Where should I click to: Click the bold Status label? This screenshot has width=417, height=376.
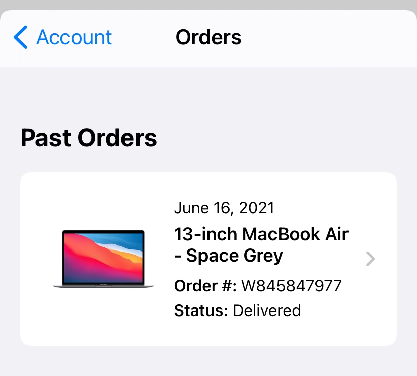click(x=201, y=310)
